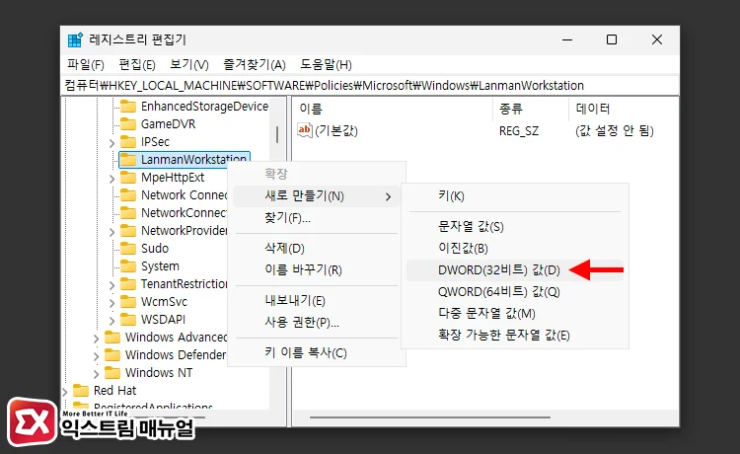Choose DWORD(32비트) 값(D) from submenu

point(498,269)
